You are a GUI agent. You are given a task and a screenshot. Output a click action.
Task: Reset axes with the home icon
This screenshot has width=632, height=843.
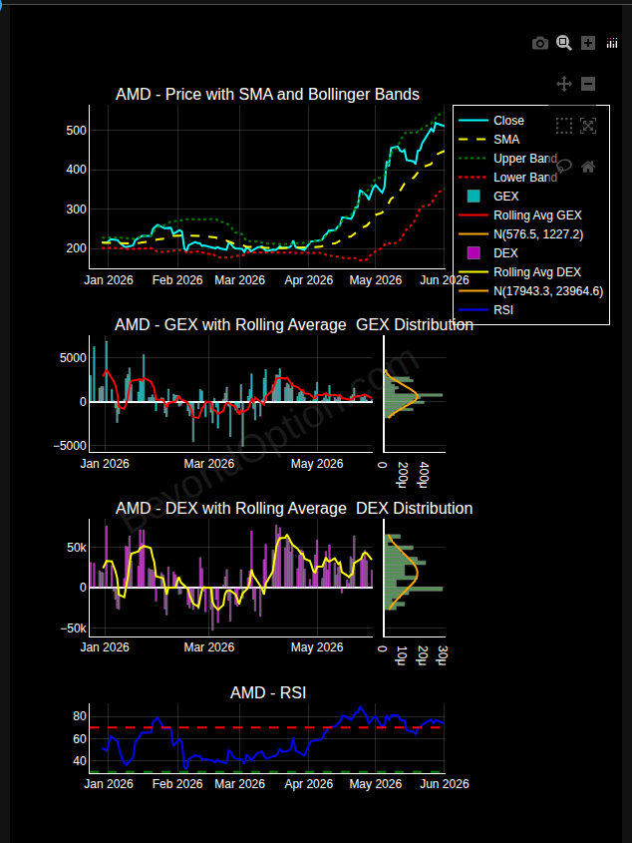(588, 167)
